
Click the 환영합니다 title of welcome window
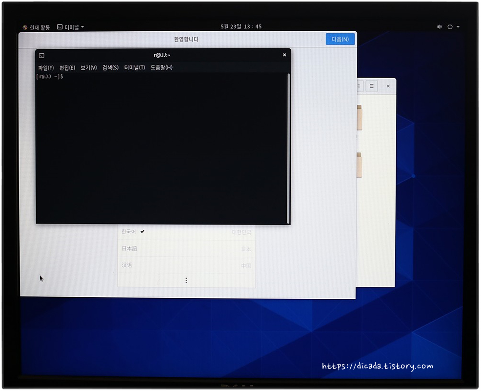click(186, 39)
